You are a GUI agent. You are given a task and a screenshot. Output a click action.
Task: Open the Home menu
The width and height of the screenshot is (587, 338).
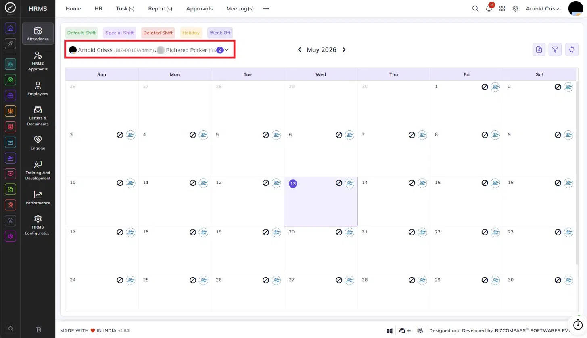click(73, 8)
